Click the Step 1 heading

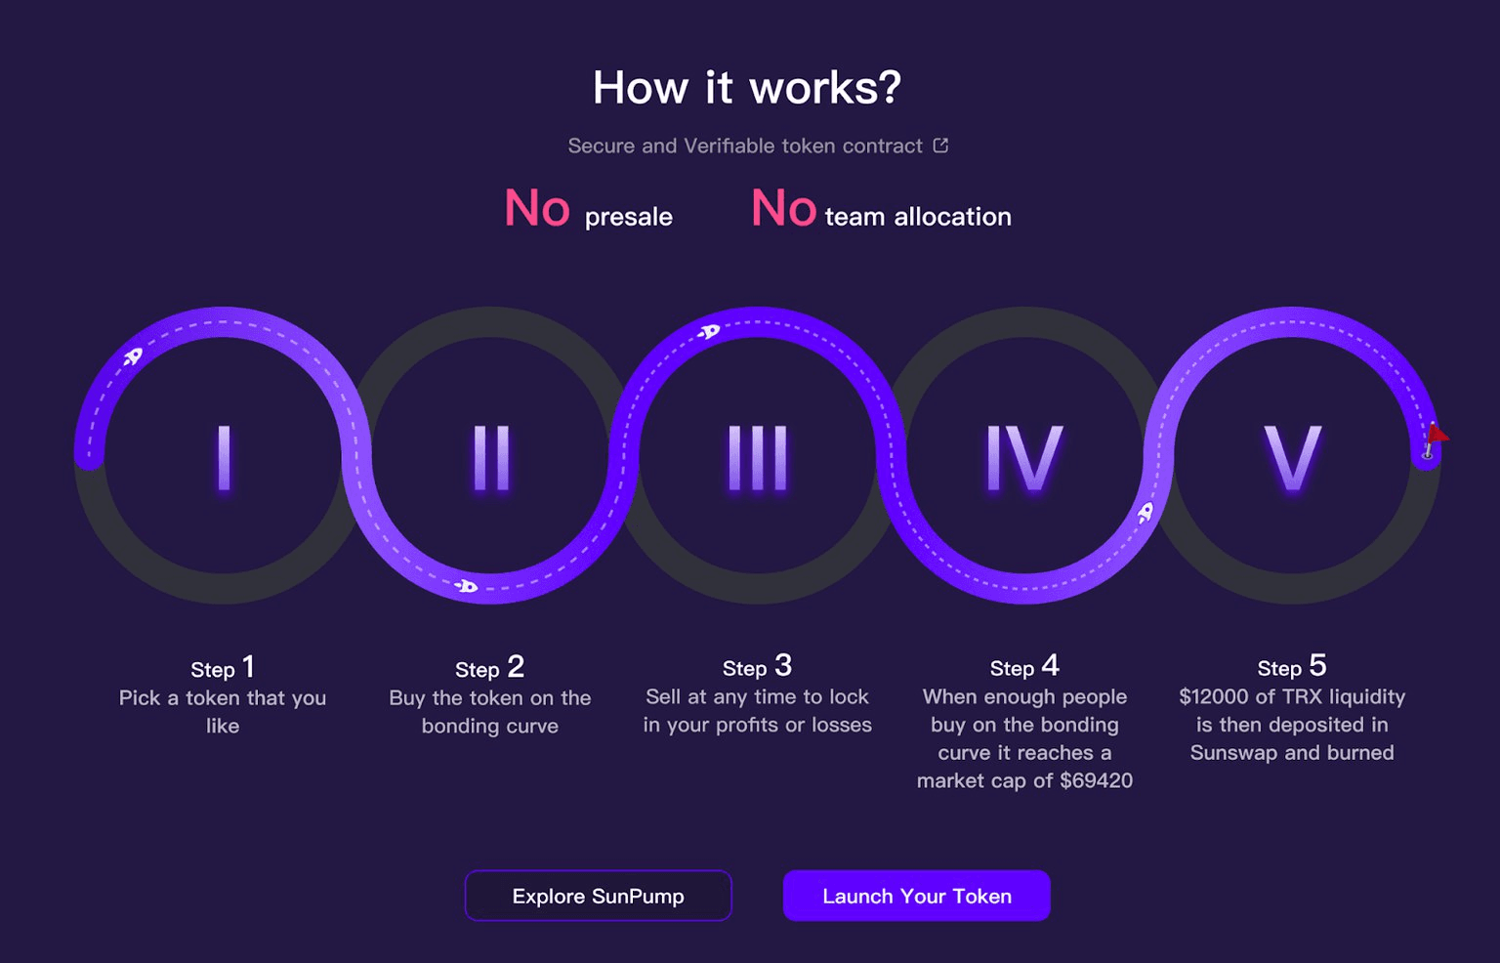point(223,667)
